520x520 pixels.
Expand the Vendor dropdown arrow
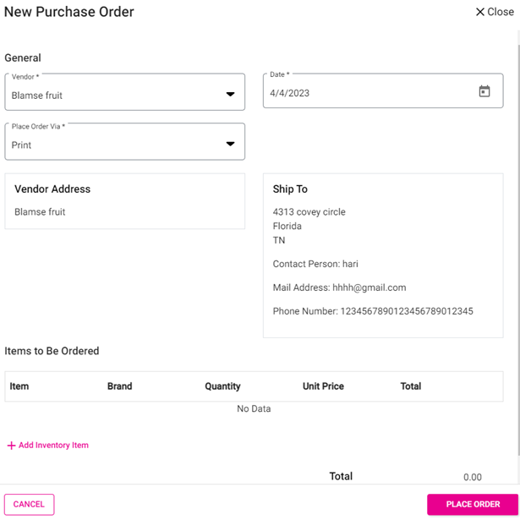point(230,95)
